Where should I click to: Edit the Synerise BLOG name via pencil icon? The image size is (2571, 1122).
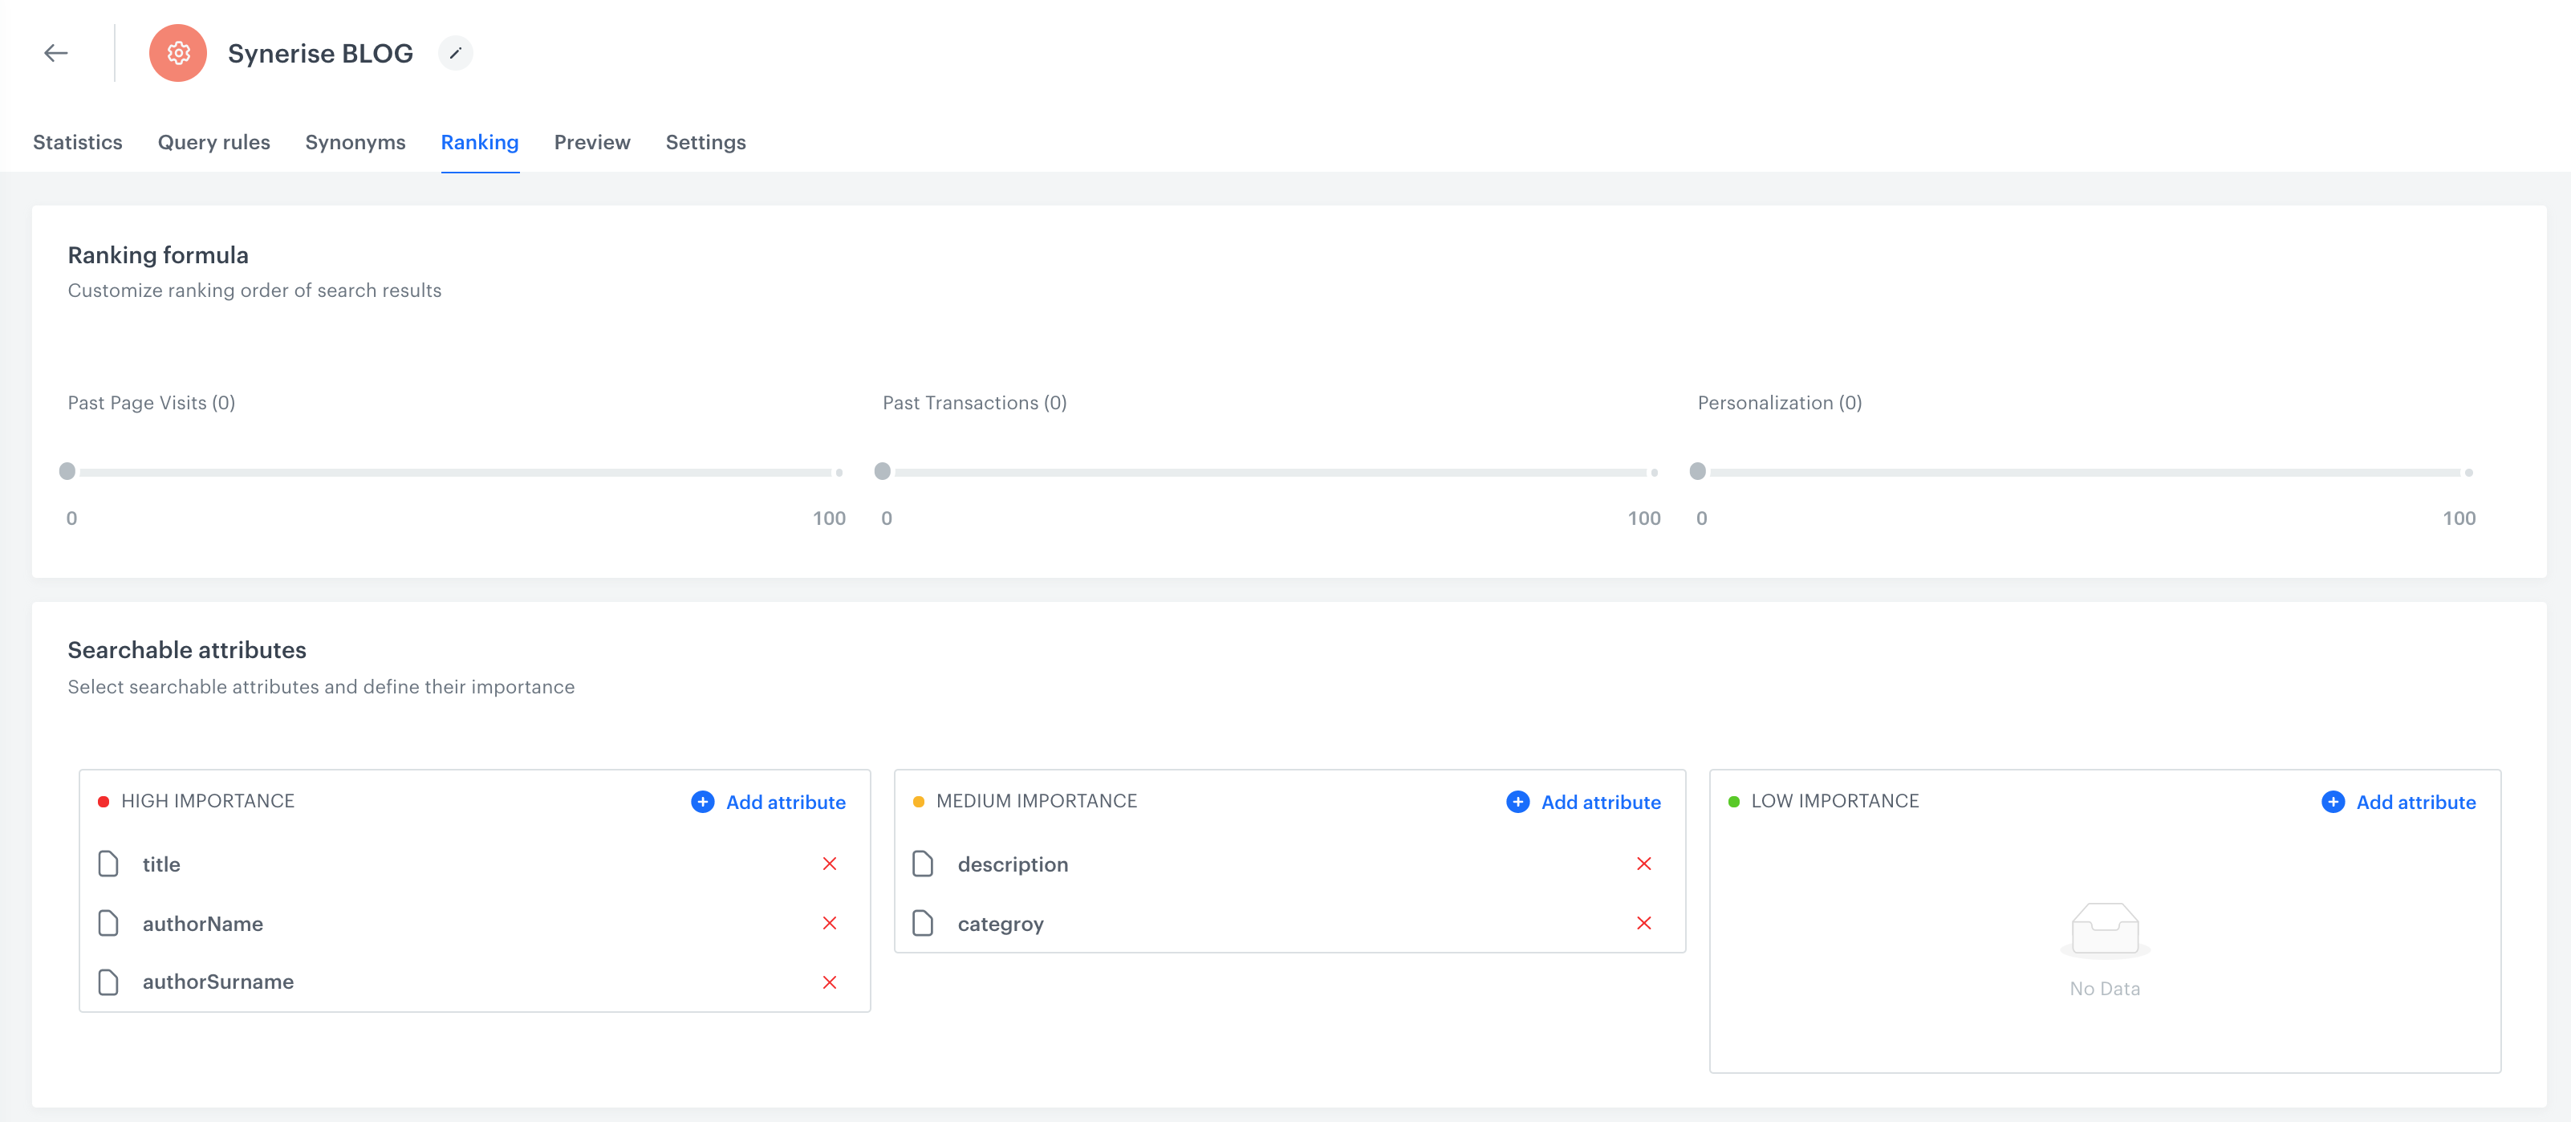456,53
